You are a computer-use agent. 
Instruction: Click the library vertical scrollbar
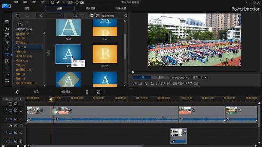pos(125,46)
